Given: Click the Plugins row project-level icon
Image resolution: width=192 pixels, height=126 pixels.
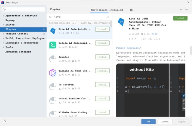Looking at the screenshot, I should [44, 29].
